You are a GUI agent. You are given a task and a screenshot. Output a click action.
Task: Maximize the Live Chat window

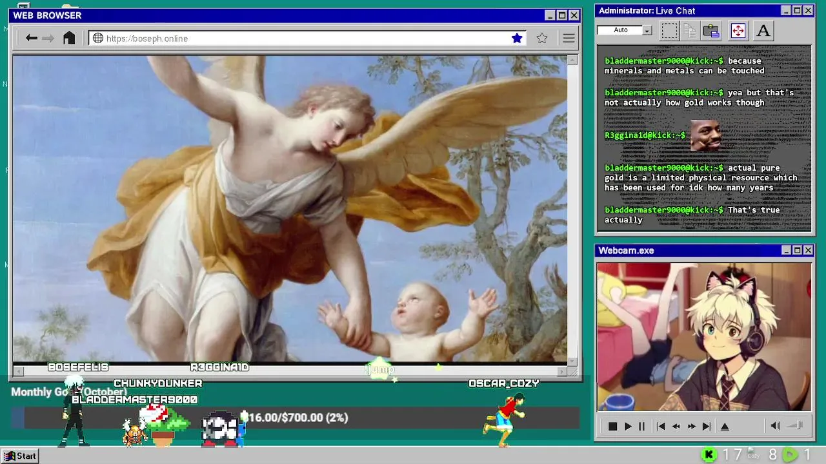(x=797, y=10)
